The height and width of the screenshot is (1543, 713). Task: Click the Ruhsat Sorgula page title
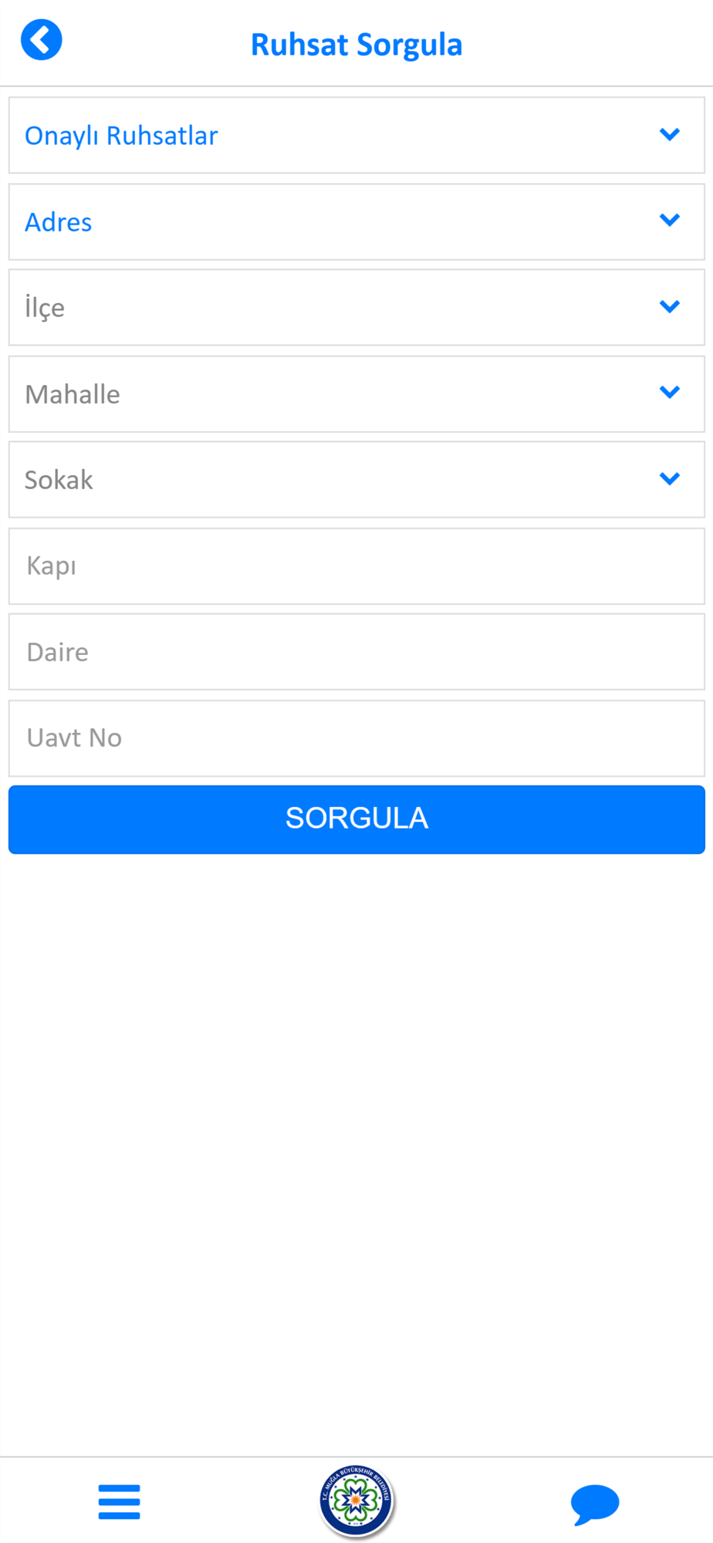(x=356, y=45)
